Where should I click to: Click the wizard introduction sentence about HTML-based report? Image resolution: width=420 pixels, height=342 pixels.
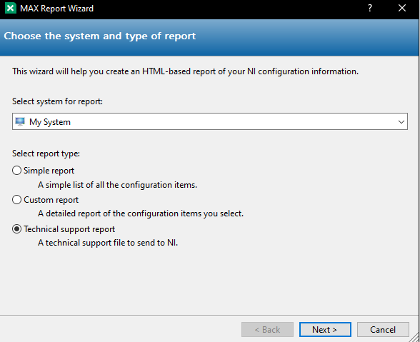coord(185,71)
